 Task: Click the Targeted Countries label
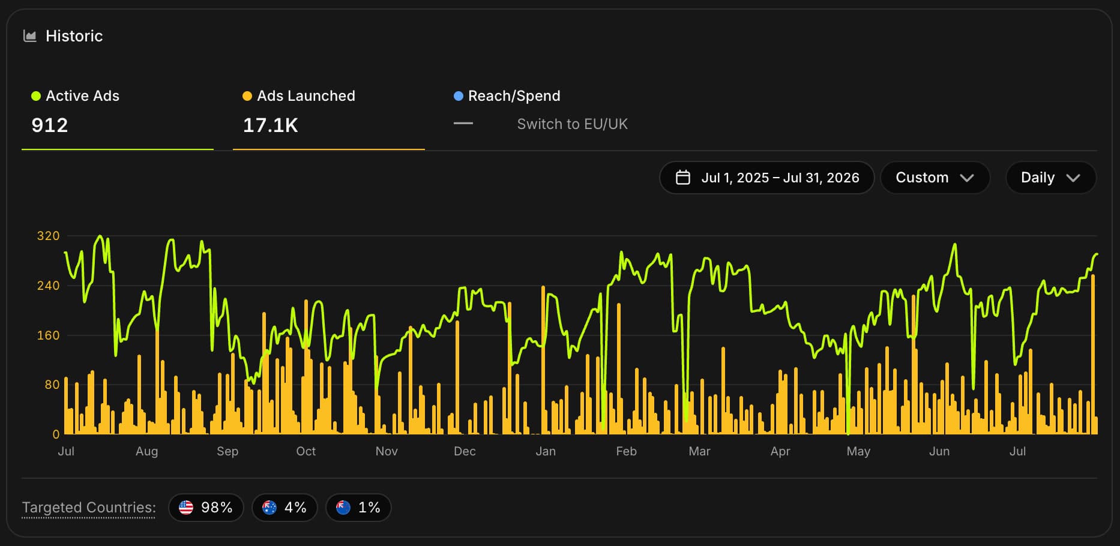[x=89, y=508]
